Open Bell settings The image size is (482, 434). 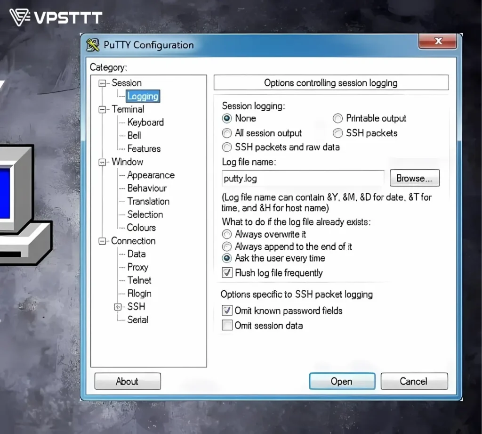(x=134, y=135)
